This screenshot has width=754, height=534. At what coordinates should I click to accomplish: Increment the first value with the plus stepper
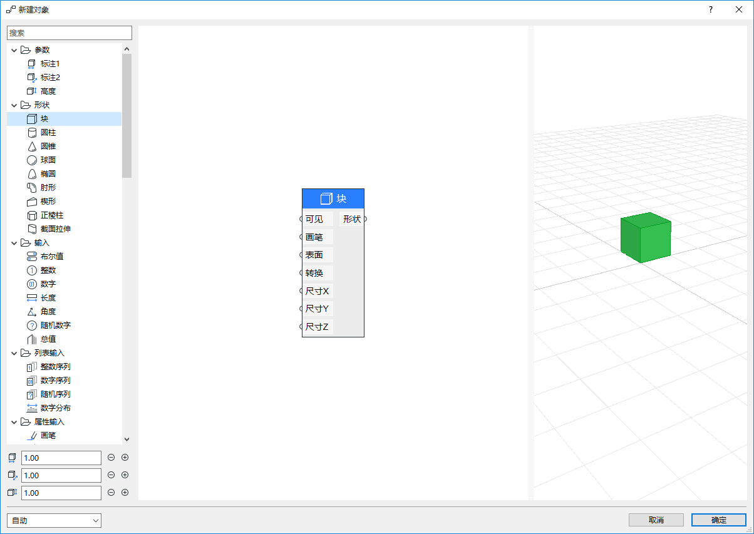(125, 457)
